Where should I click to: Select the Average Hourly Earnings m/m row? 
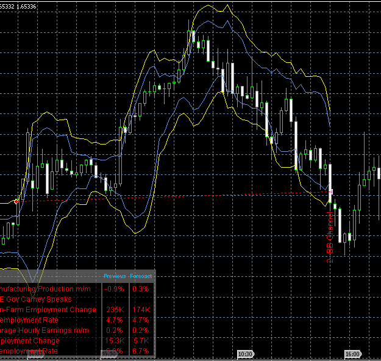pos(77,331)
